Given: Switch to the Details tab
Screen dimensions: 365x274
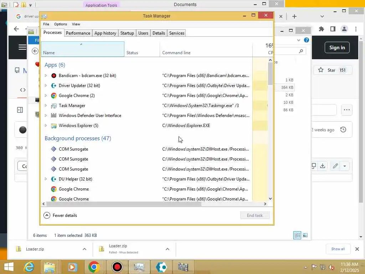Looking at the screenshot, I should [159, 33].
